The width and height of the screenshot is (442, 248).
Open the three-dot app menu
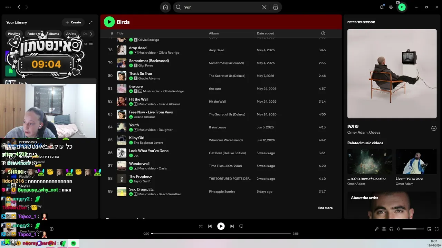coord(8,7)
